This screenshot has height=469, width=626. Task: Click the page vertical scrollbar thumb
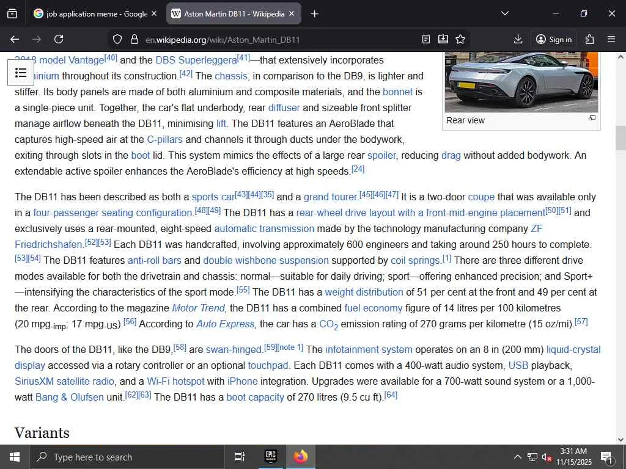620,137
